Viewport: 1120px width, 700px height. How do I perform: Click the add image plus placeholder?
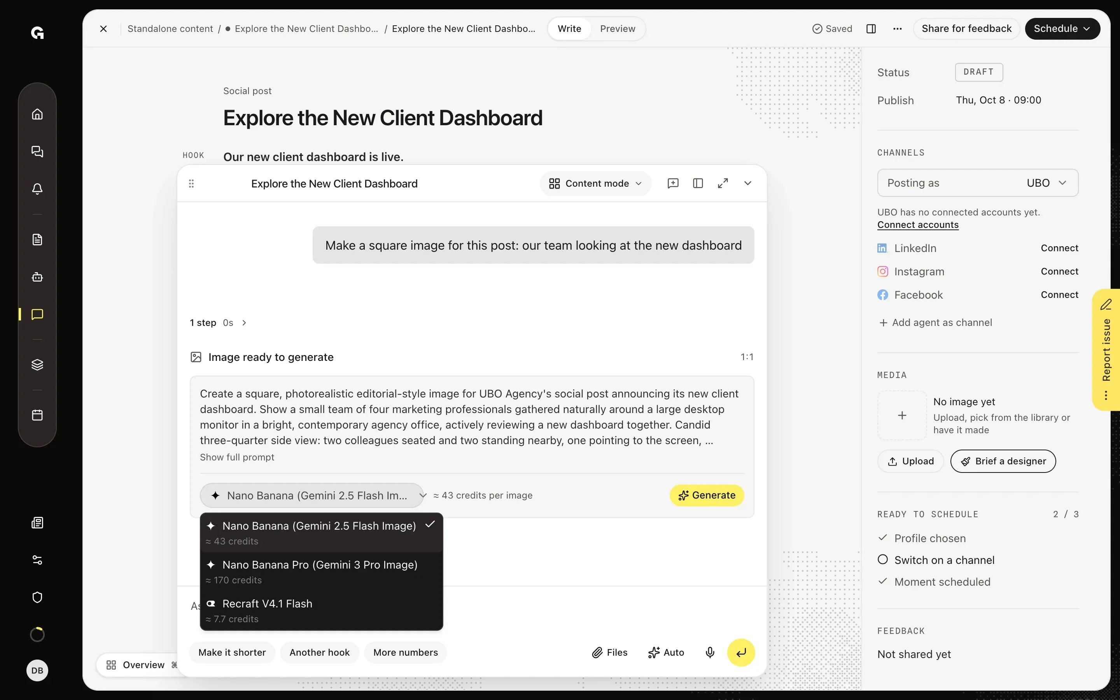[x=902, y=415]
